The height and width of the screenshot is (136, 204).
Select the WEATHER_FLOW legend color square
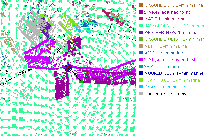[x=141, y=32]
